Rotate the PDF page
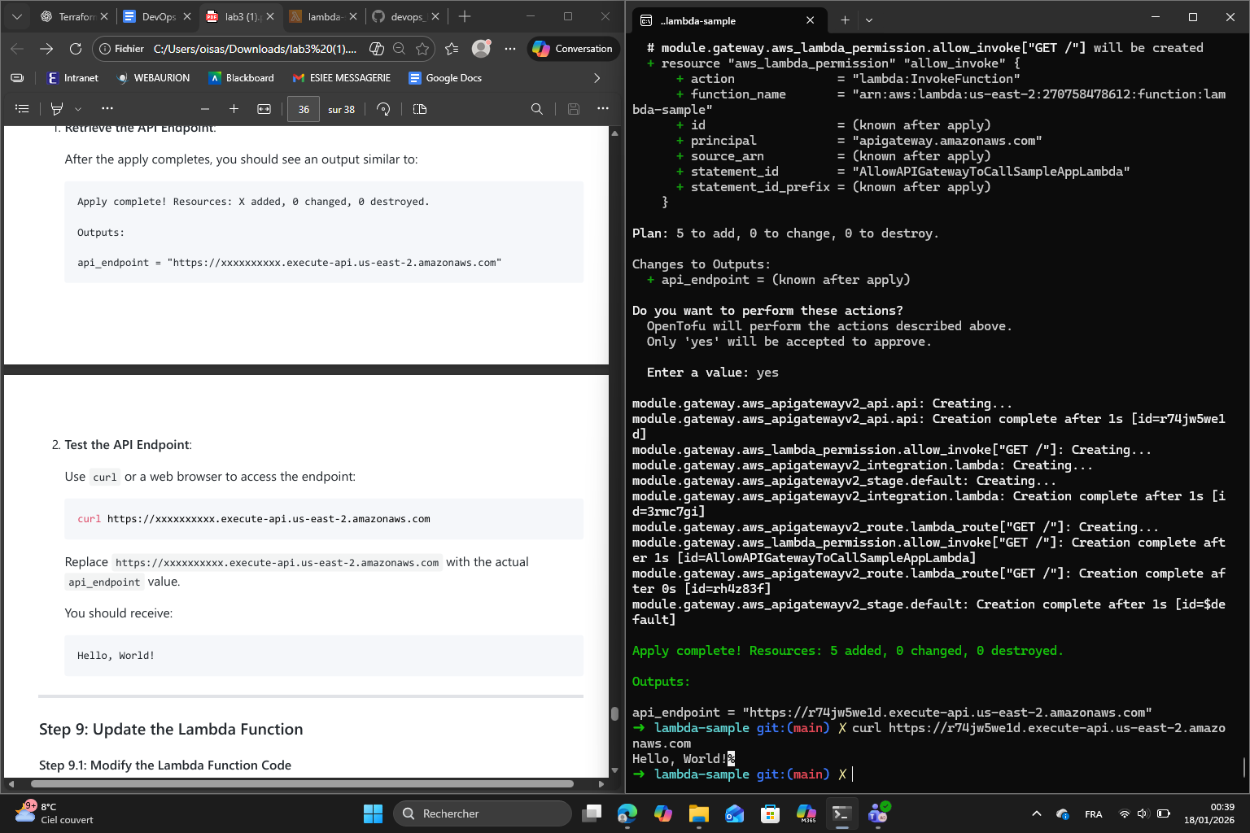Screen dimensions: 1250x833 383,108
